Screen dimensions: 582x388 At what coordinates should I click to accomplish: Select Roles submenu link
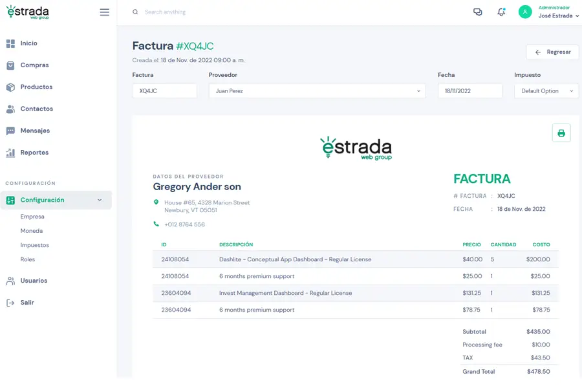(27, 259)
